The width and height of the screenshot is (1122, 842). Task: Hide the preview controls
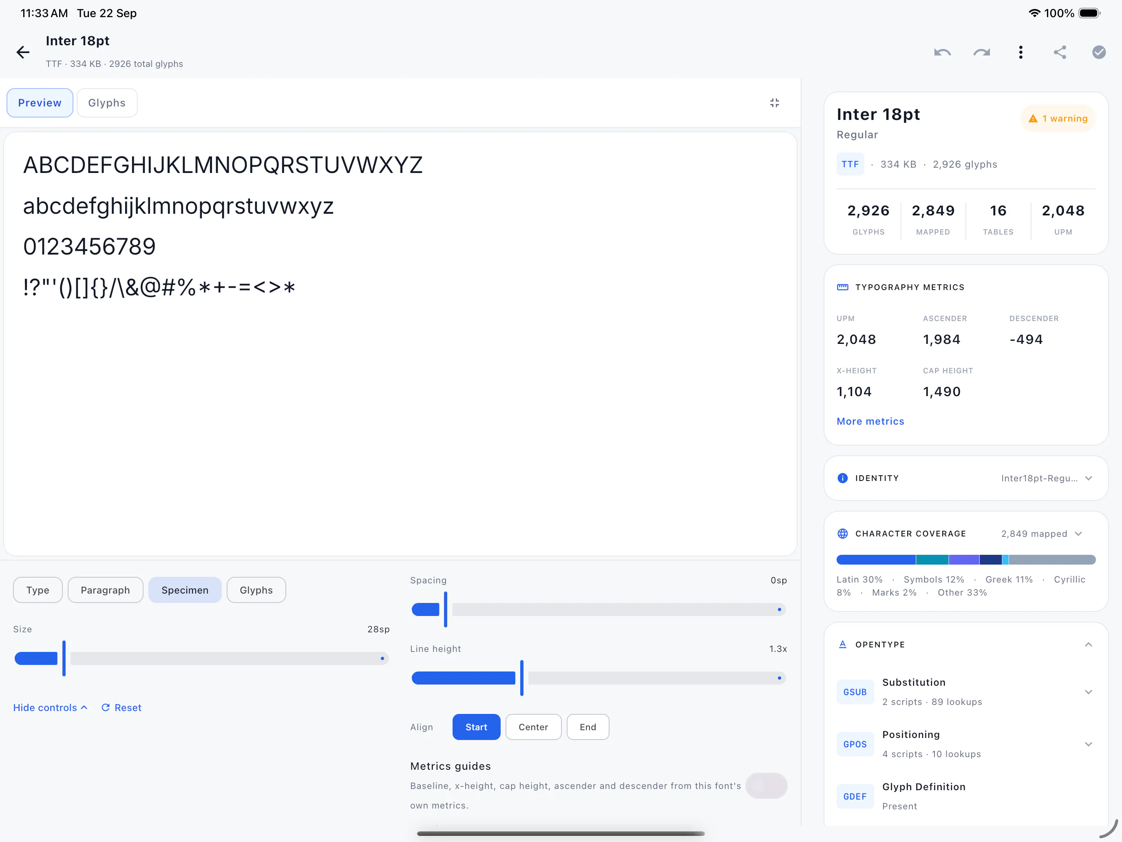(x=51, y=707)
